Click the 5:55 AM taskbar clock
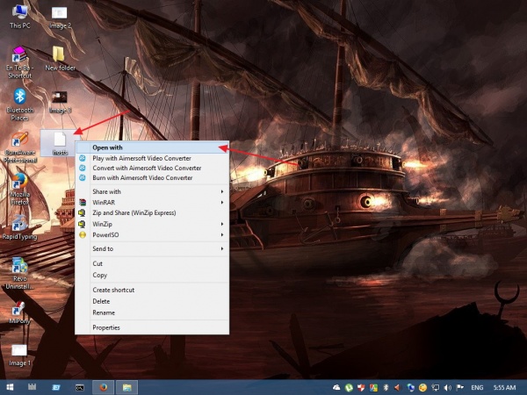 coord(504,388)
